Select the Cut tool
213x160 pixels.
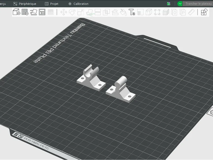point(98,12)
